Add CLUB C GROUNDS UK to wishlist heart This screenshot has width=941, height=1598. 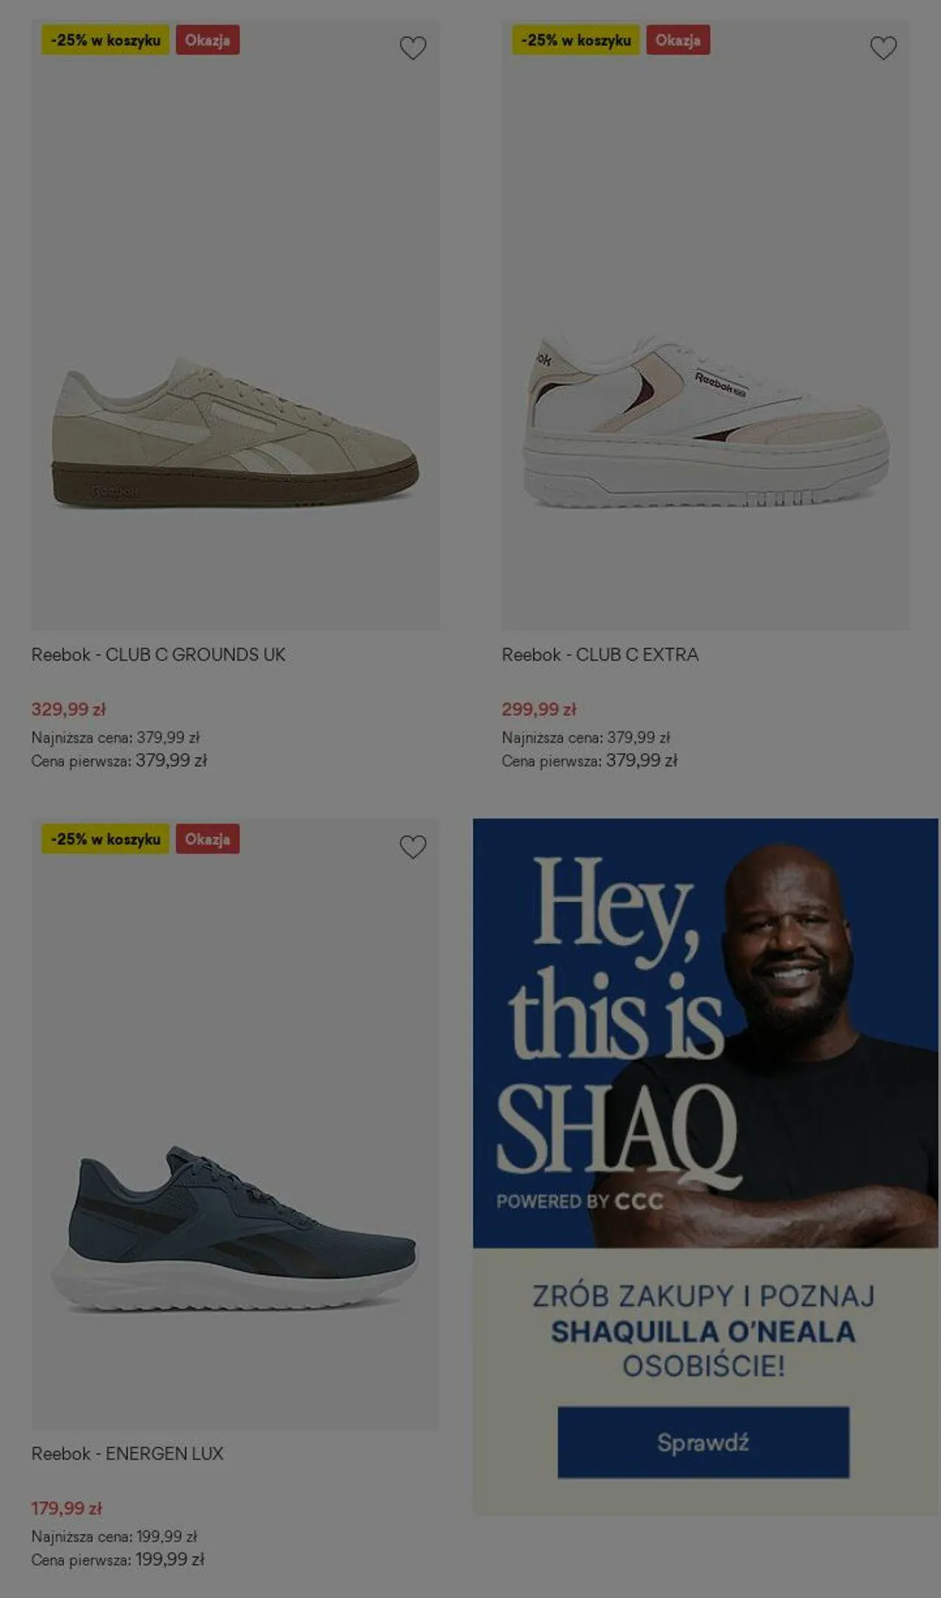[413, 48]
